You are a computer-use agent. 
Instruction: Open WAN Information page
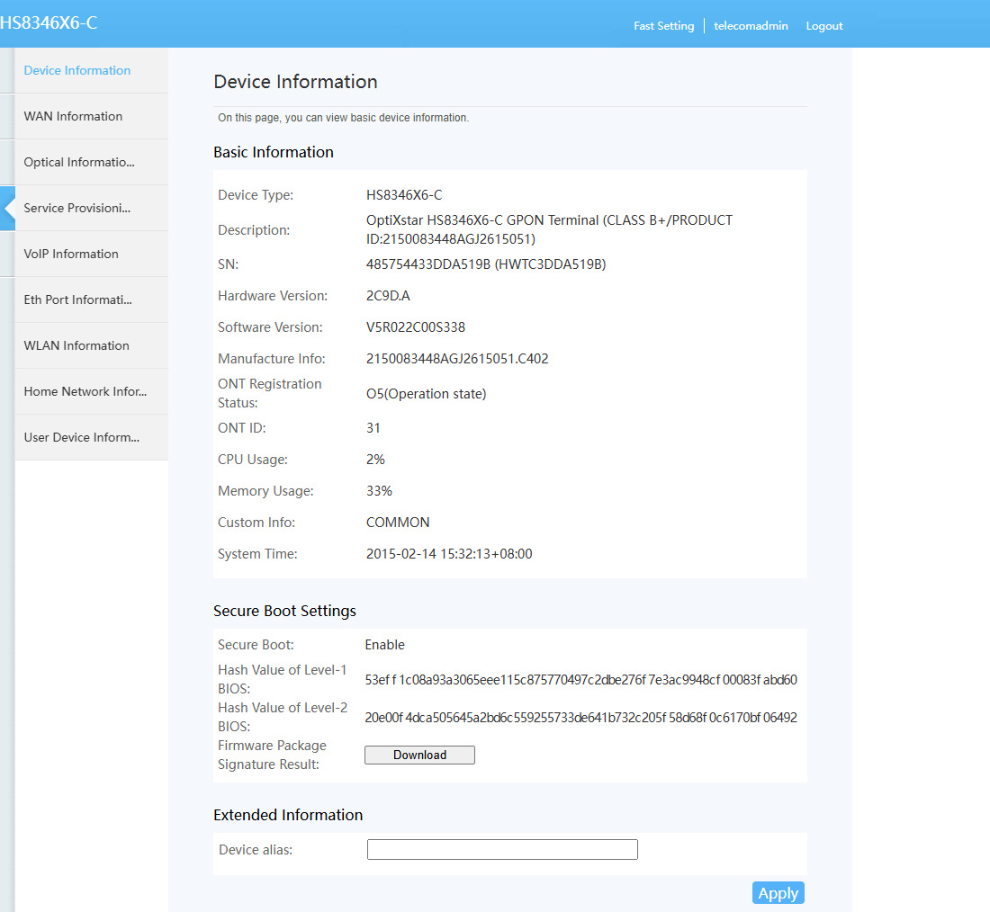coord(73,116)
